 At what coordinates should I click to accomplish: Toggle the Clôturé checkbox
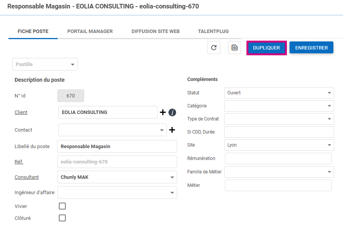[62, 218]
